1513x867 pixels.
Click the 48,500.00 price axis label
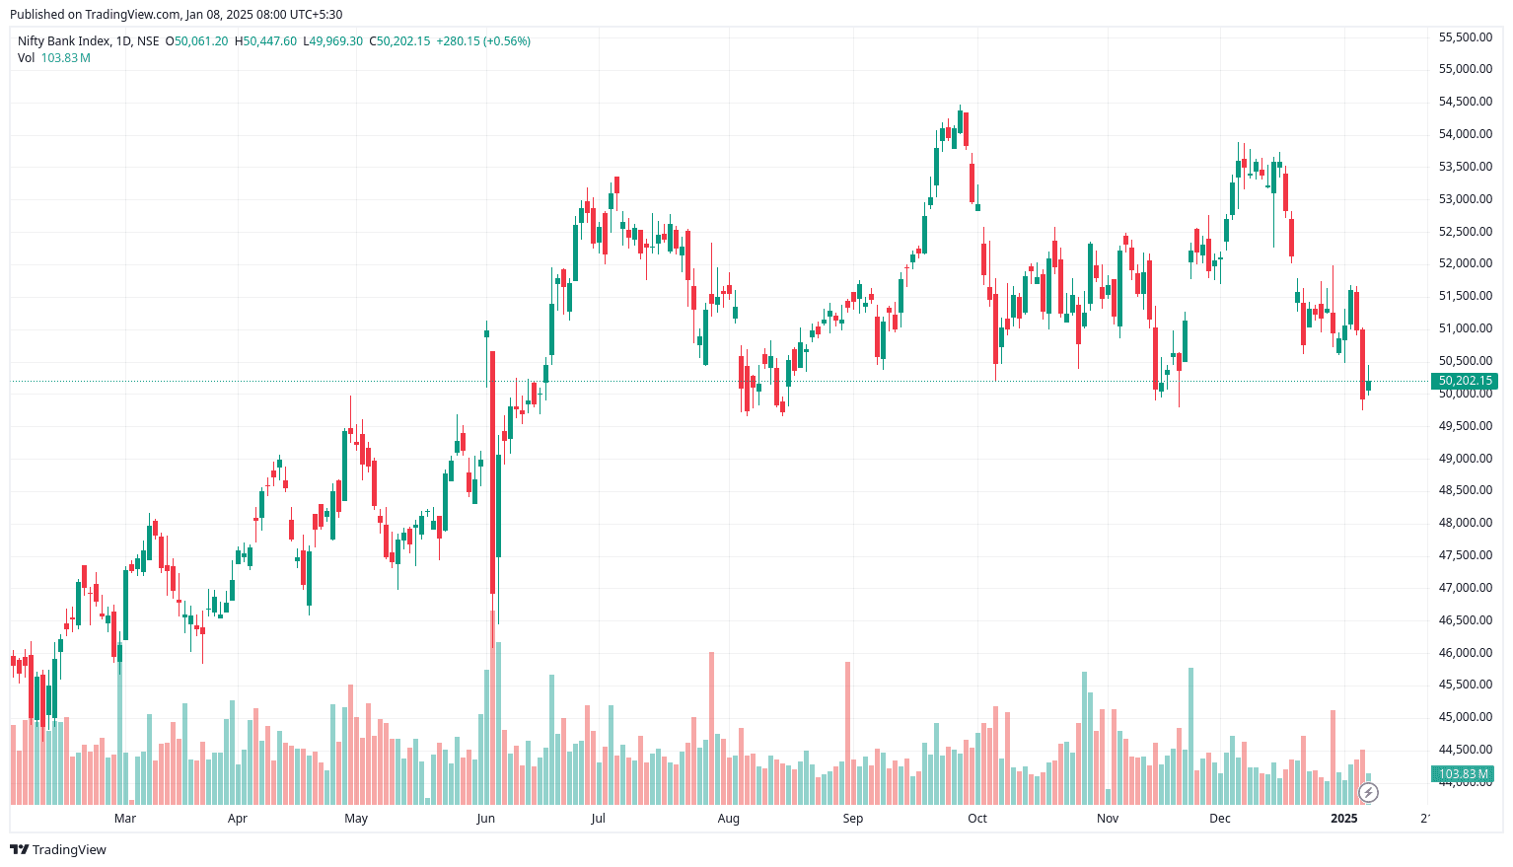tap(1466, 490)
